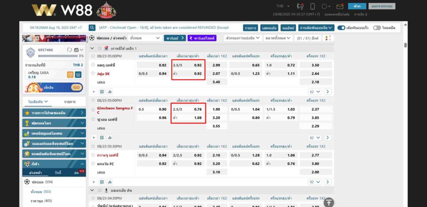The width and height of the screenshot is (427, 207).
Task: Click the page vertical scrollbar thumb
Action: 405,45
